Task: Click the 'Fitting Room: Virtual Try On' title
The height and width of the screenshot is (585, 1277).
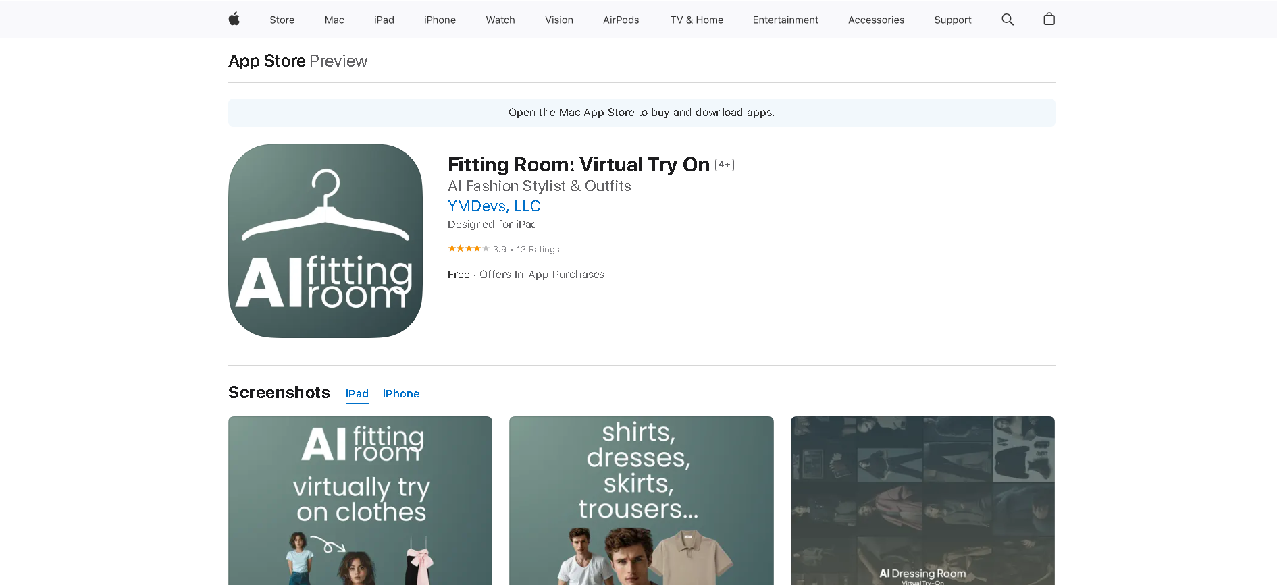Action: 579,165
